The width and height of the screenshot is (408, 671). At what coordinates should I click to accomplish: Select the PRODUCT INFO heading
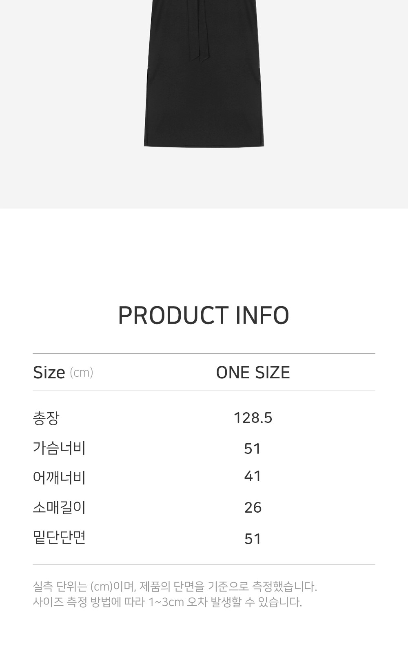click(204, 315)
